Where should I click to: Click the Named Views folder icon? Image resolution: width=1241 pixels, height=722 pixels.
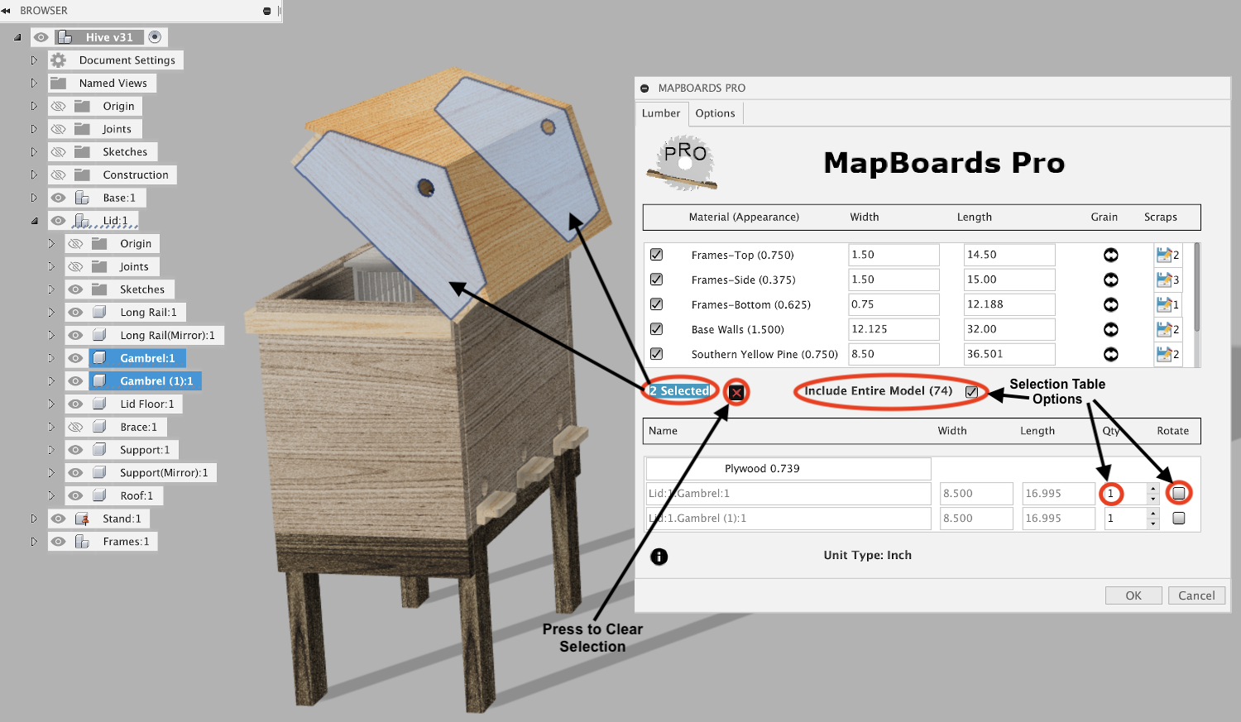click(x=58, y=84)
